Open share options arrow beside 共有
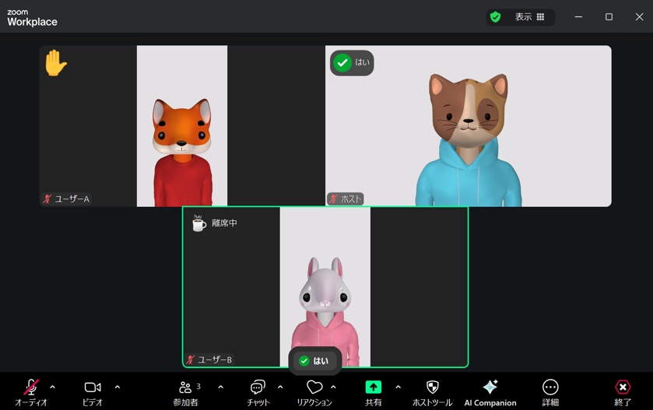Viewport: 653px width, 410px height. [398, 387]
